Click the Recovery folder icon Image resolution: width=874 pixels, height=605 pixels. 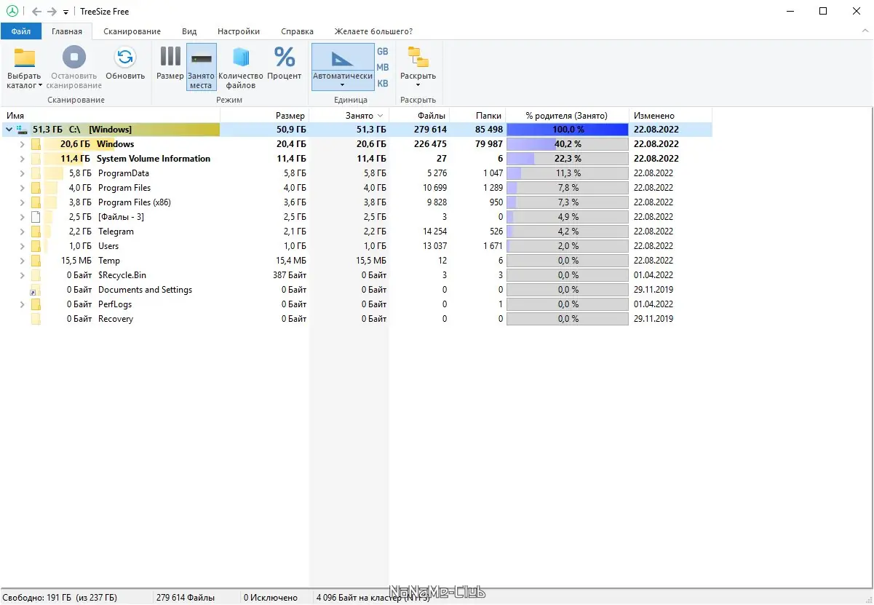36,319
